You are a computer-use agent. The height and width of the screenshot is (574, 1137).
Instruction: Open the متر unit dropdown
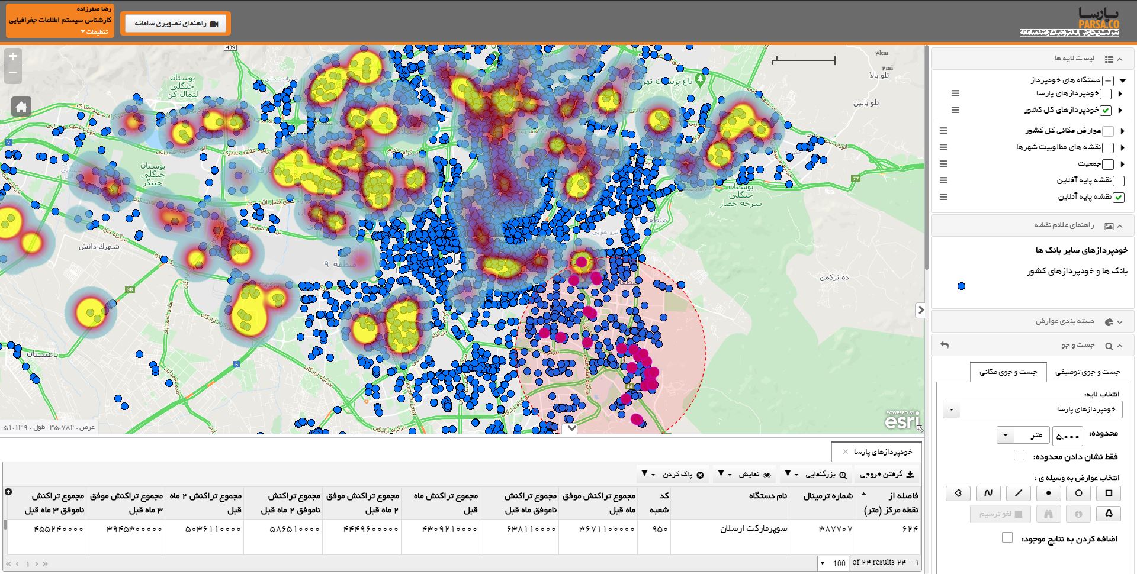1023,436
